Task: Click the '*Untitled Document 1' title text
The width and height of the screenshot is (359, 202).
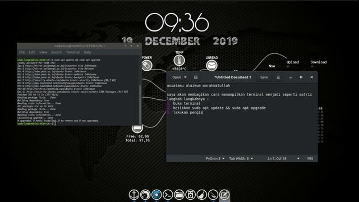Action: (233, 77)
